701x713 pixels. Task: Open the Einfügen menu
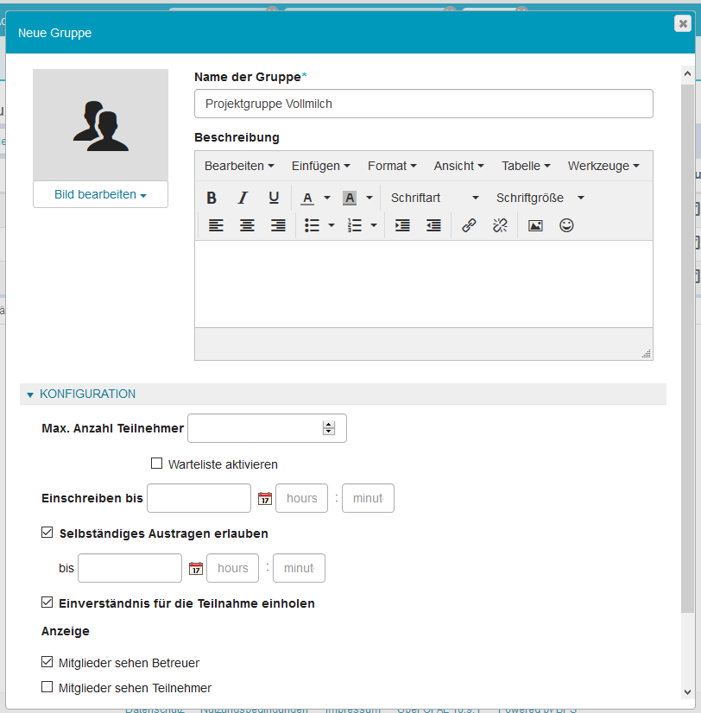[320, 166]
